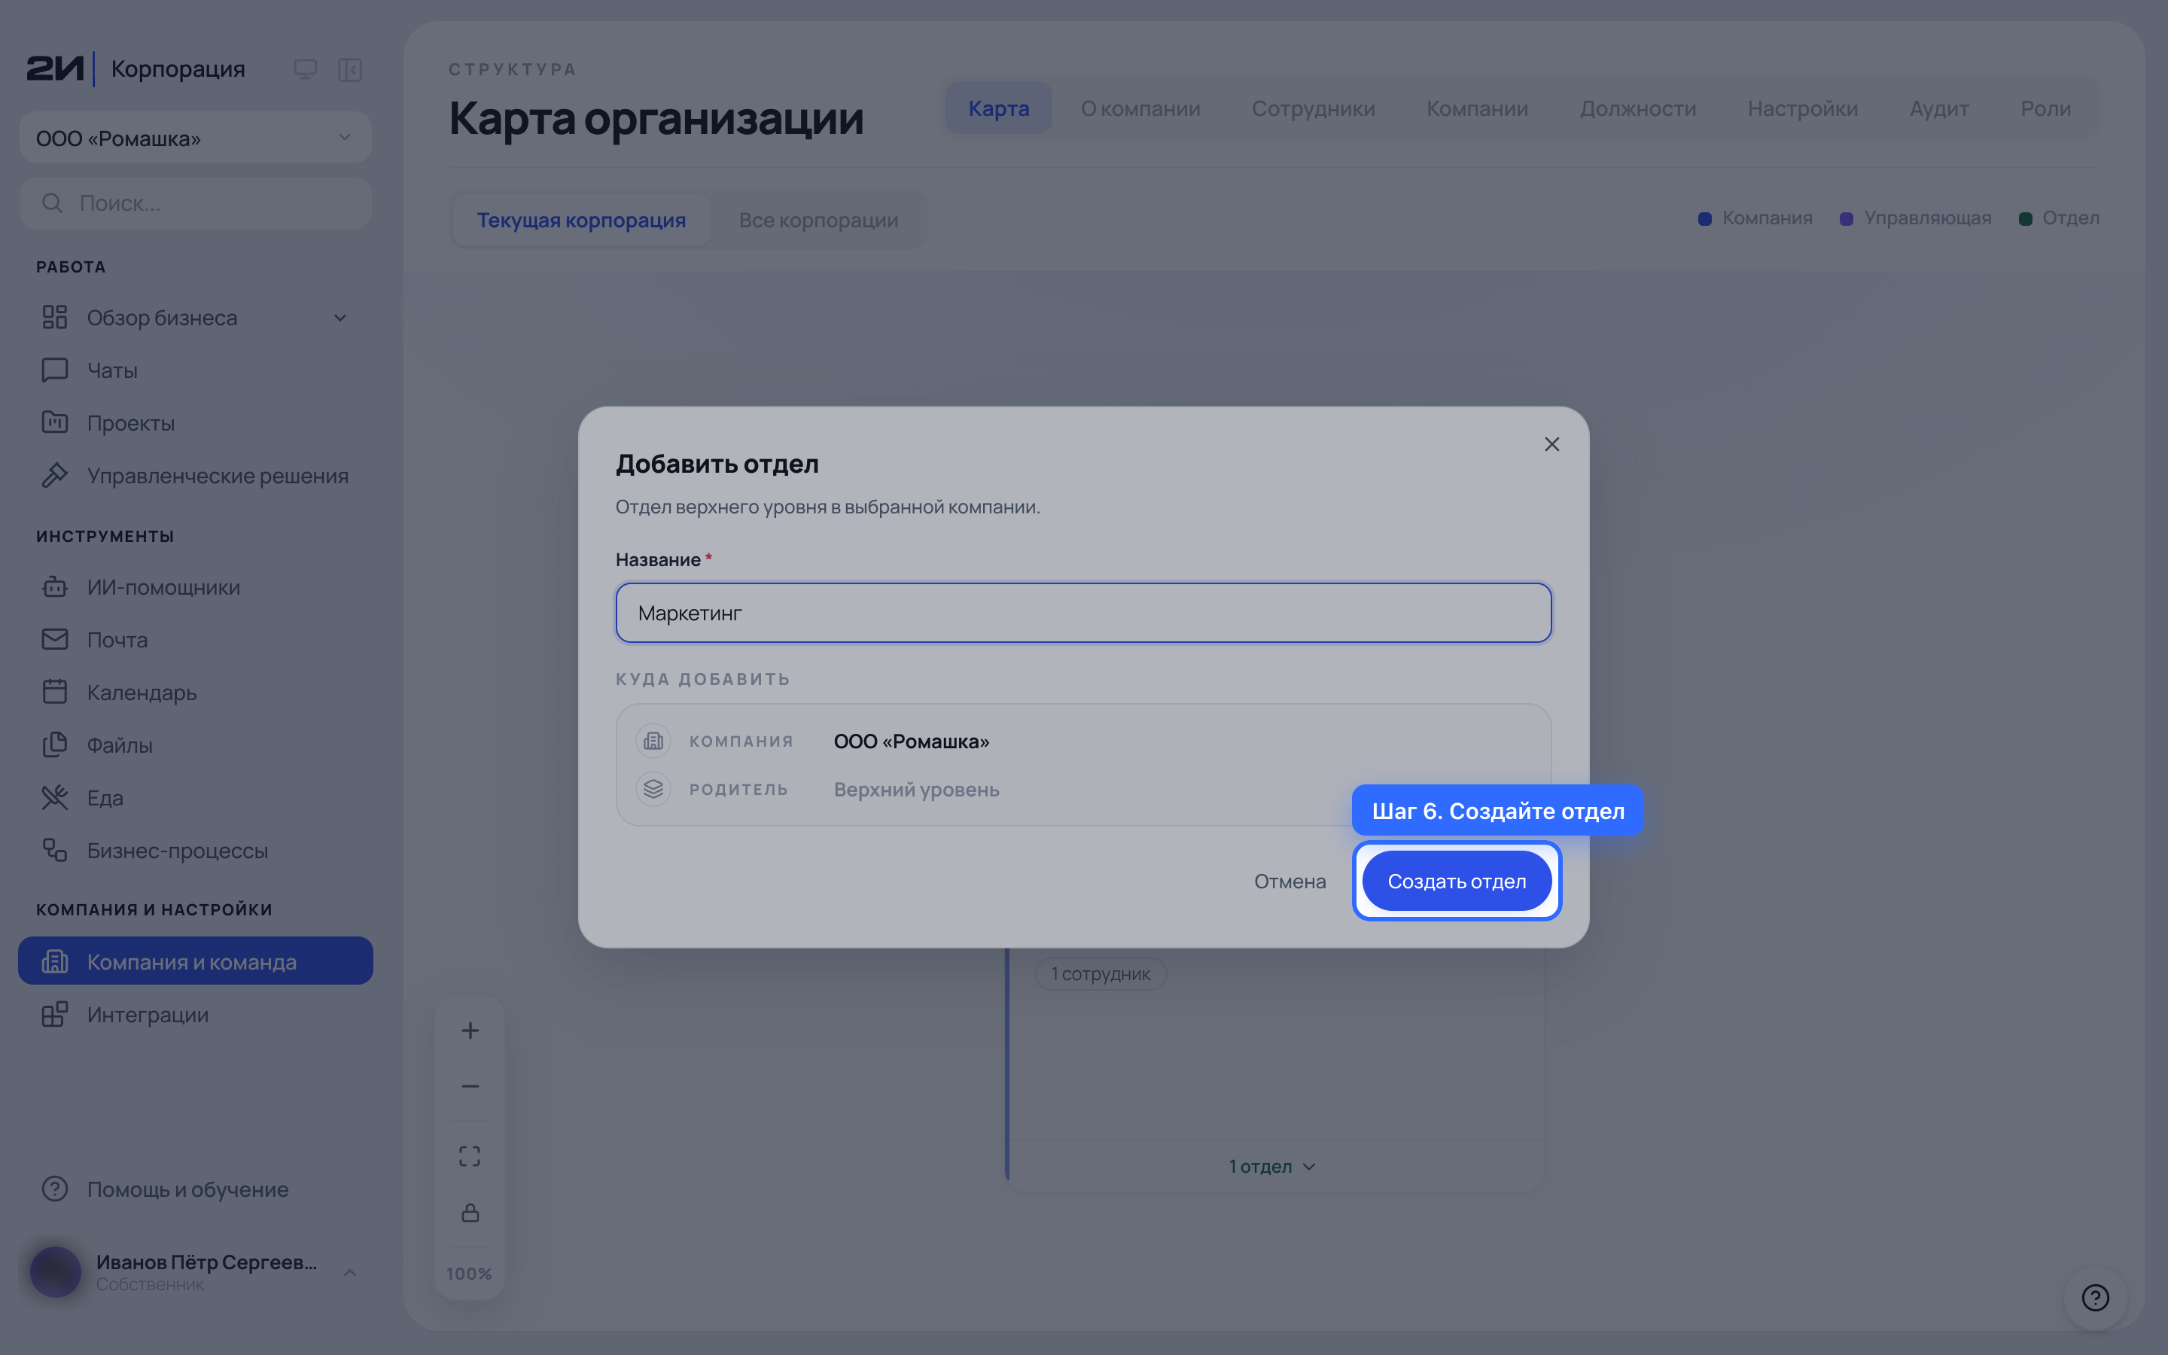2168x1355 pixels.
Task: Switch to the Настройки tab
Action: coord(1802,108)
